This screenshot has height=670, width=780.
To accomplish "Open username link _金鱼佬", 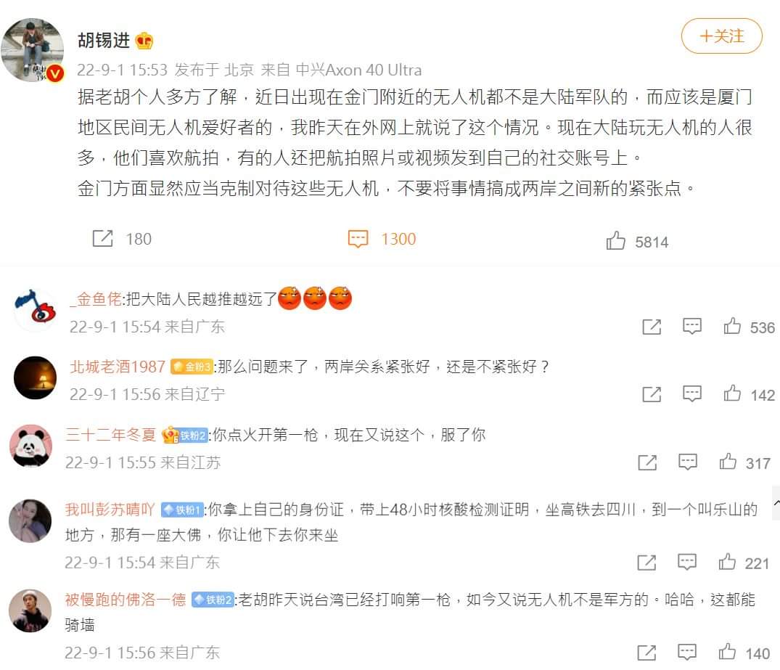I will coord(96,298).
